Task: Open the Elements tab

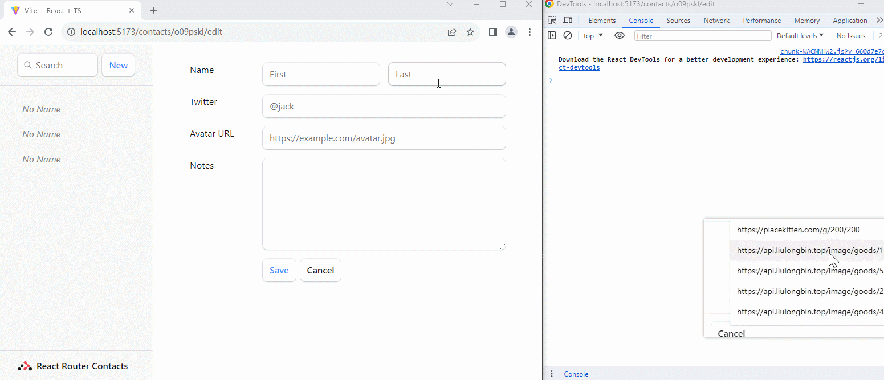Action: pyautogui.click(x=602, y=21)
